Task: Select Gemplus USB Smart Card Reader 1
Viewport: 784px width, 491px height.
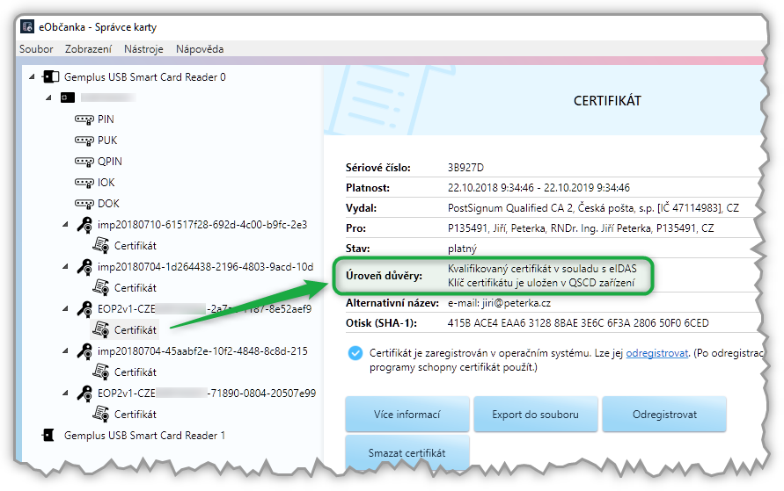Action: tap(144, 435)
